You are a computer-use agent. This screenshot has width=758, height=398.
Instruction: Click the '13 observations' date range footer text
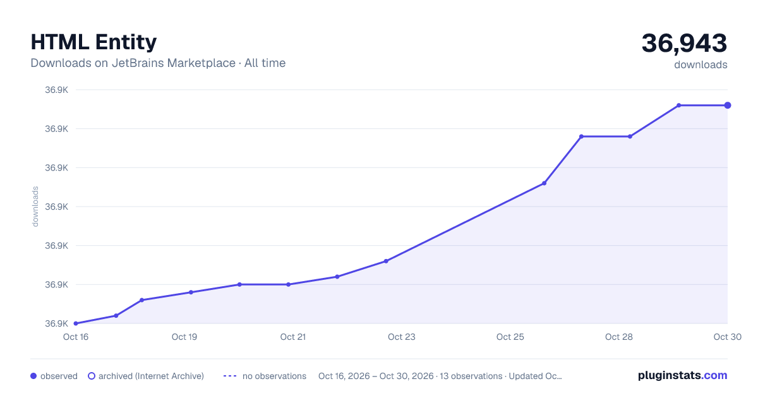pos(440,376)
